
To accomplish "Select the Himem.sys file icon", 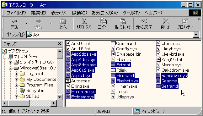I will tap(113, 86).
